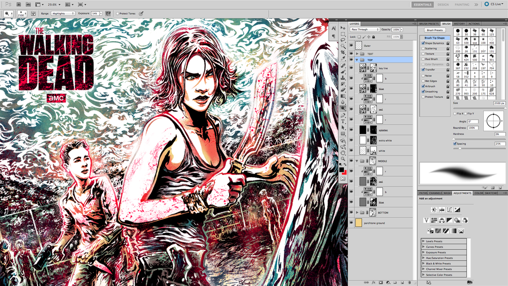This screenshot has height=286, width=508.
Task: Toggle Airbrush checkbox in brush panel
Action: pyautogui.click(x=423, y=86)
